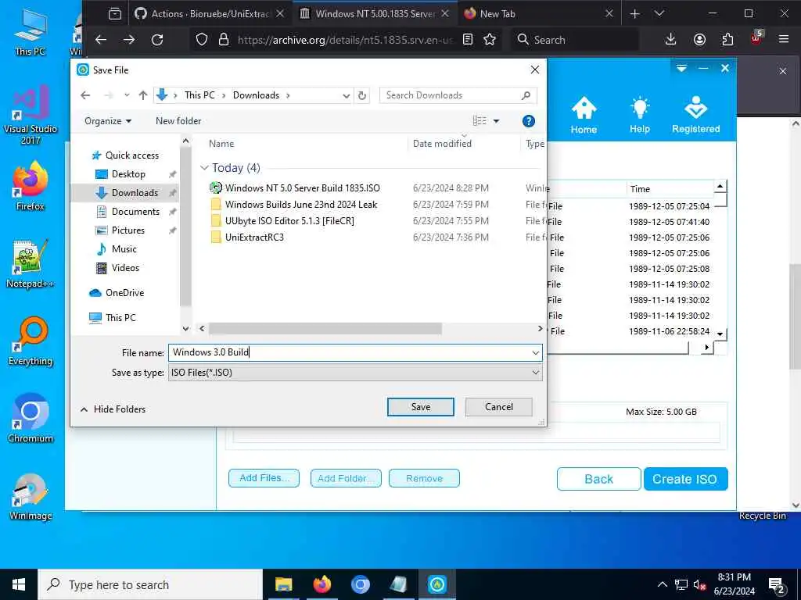Viewport: 801px width, 600px height.
Task: Bookmark this page with star icon
Action: tap(490, 40)
